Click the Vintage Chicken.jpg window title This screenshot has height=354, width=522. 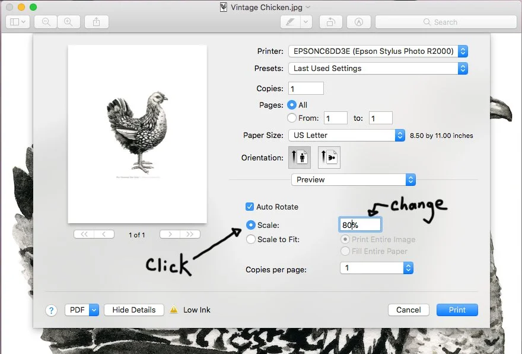tap(266, 7)
